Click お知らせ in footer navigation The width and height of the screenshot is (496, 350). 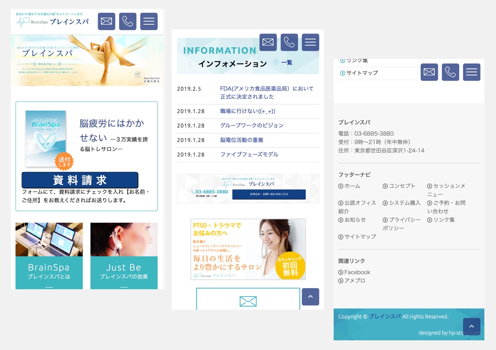pos(352,220)
